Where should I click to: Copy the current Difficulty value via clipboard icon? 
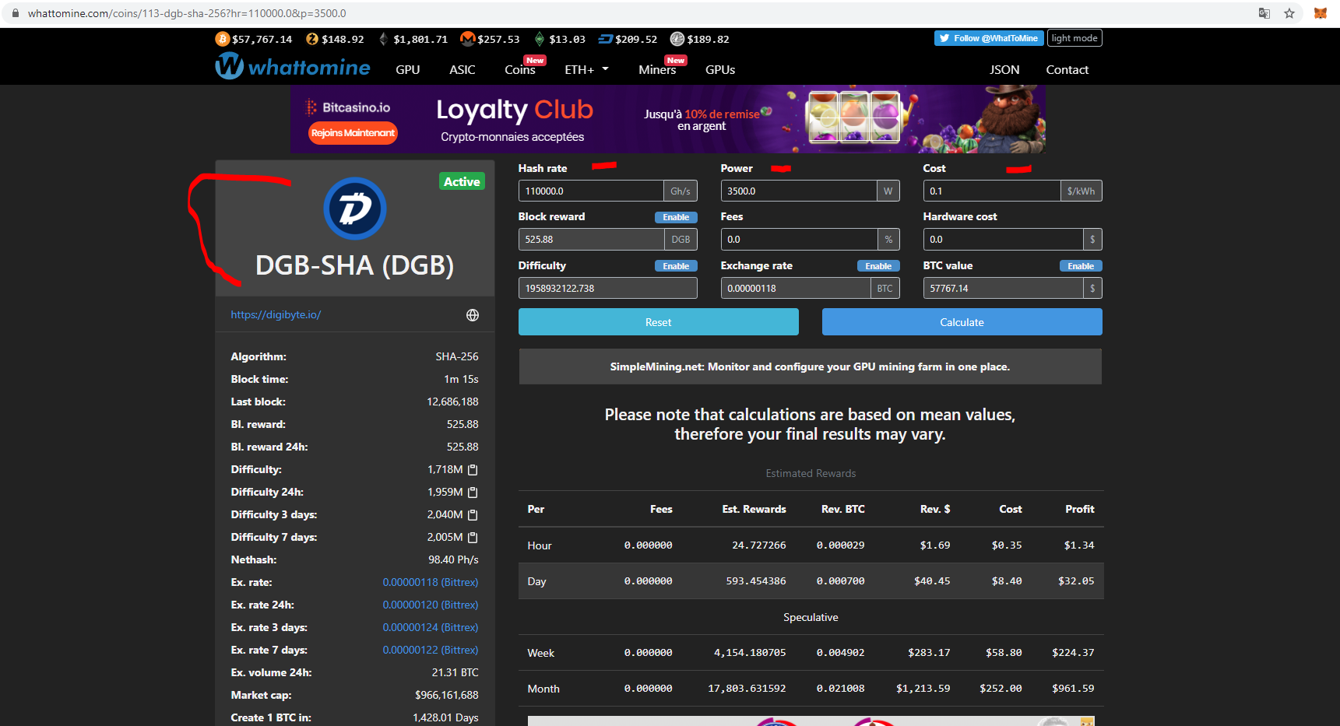pyautogui.click(x=473, y=470)
